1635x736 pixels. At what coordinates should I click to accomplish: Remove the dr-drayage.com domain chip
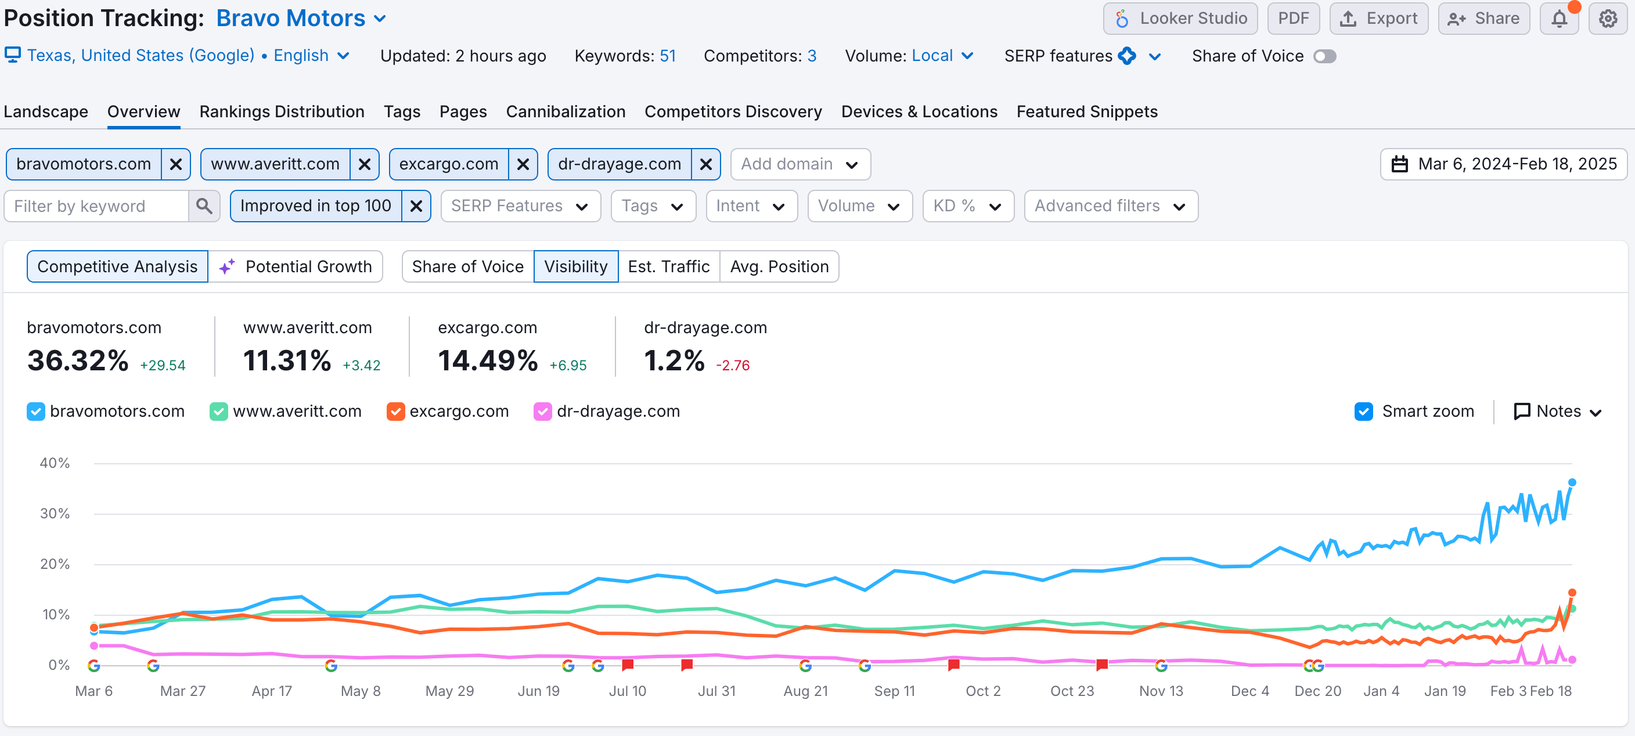point(705,164)
